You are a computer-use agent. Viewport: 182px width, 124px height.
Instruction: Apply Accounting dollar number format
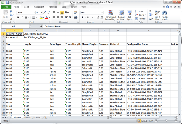tap(83, 18)
